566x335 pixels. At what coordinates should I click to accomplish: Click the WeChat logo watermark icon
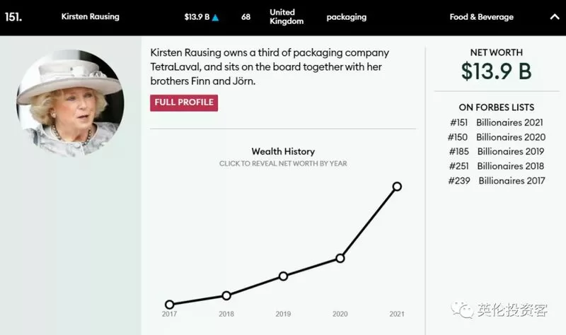462,310
